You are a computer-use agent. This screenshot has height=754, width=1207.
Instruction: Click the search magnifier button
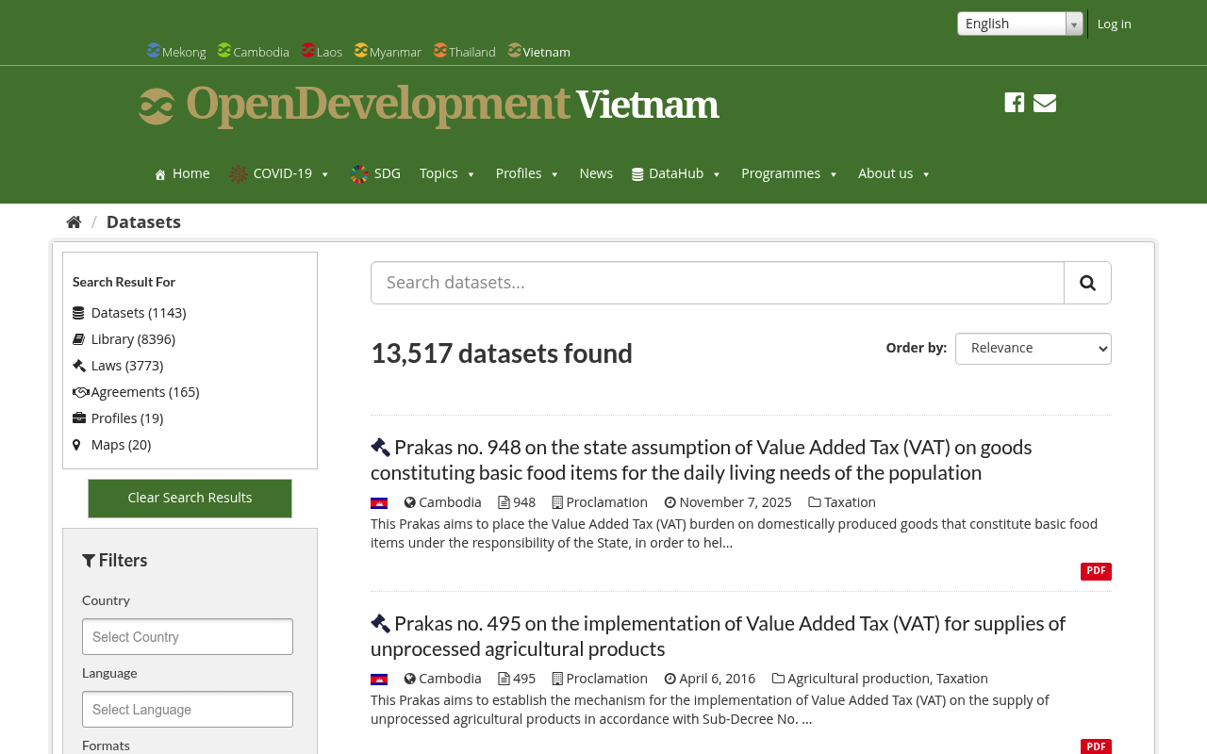coord(1087,283)
